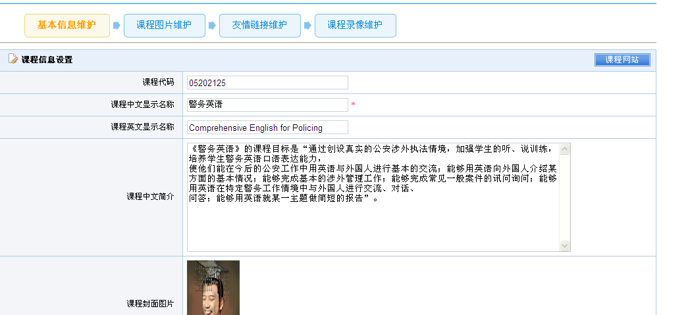This screenshot has height=315, width=690.
Task: Click the text area vertical scrollbar track
Action: click(565, 197)
